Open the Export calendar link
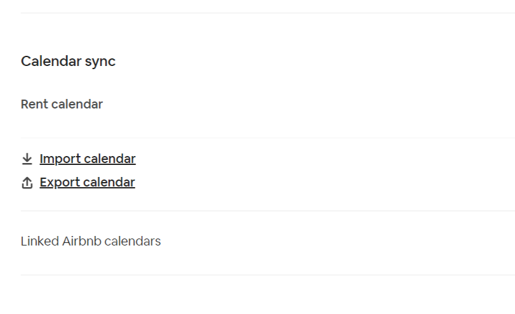 [87, 183]
